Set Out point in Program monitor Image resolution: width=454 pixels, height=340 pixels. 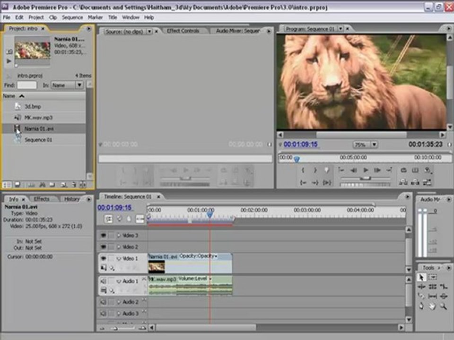[315, 170]
